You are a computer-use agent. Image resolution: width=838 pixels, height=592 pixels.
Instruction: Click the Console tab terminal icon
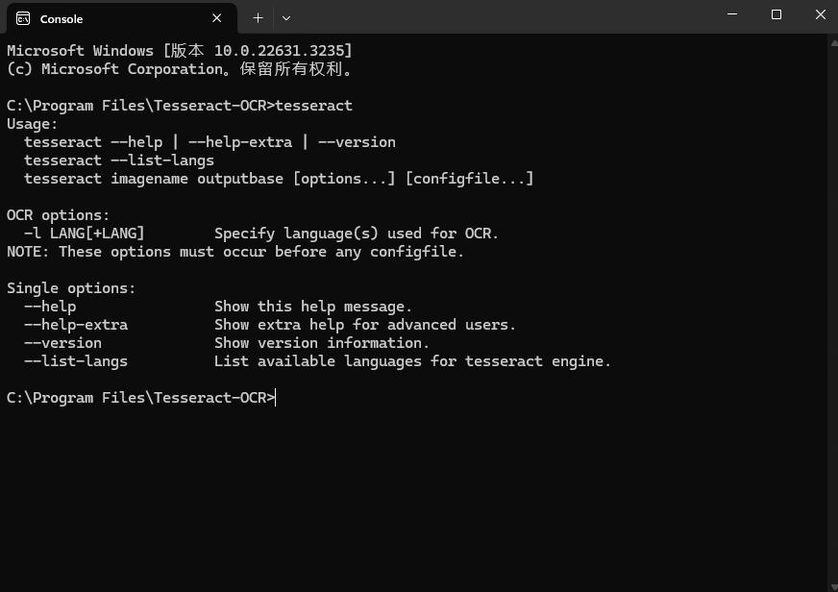[x=23, y=18]
